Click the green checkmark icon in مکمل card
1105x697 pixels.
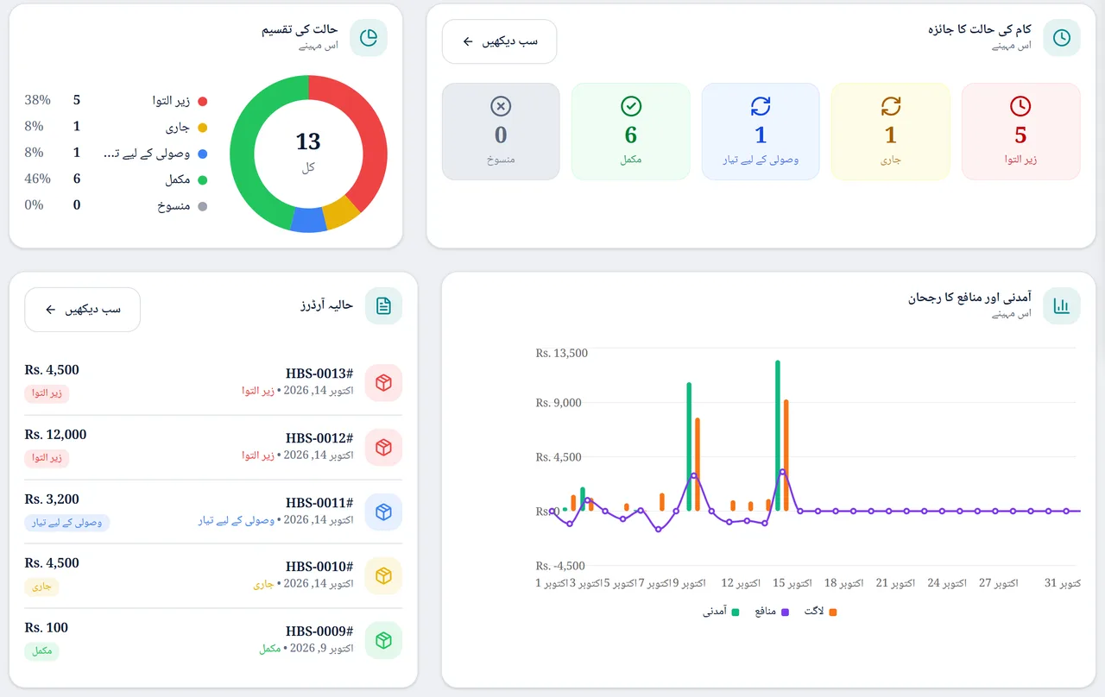pyautogui.click(x=631, y=106)
